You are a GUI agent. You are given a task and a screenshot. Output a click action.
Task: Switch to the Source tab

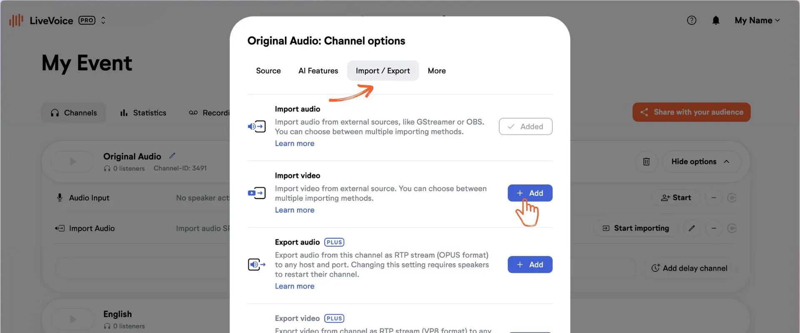click(268, 71)
